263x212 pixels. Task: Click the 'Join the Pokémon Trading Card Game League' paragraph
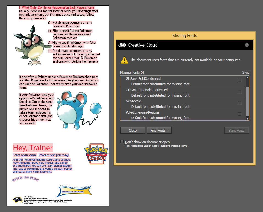42,166
